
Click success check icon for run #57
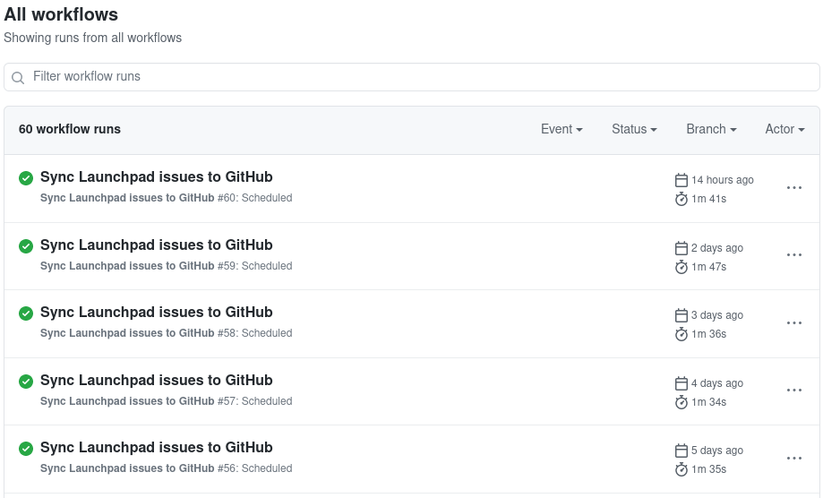point(26,382)
